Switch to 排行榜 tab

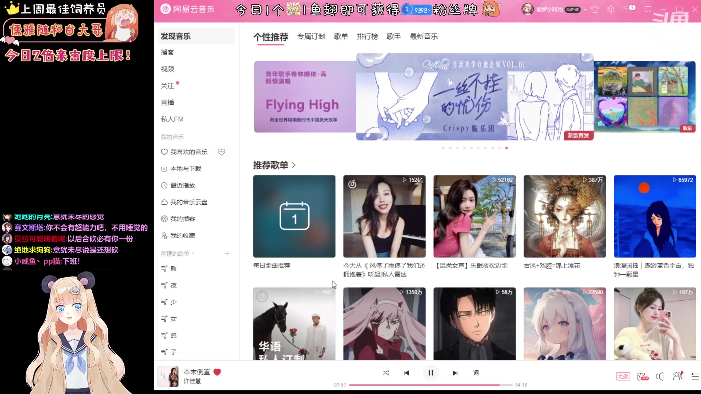click(x=367, y=36)
